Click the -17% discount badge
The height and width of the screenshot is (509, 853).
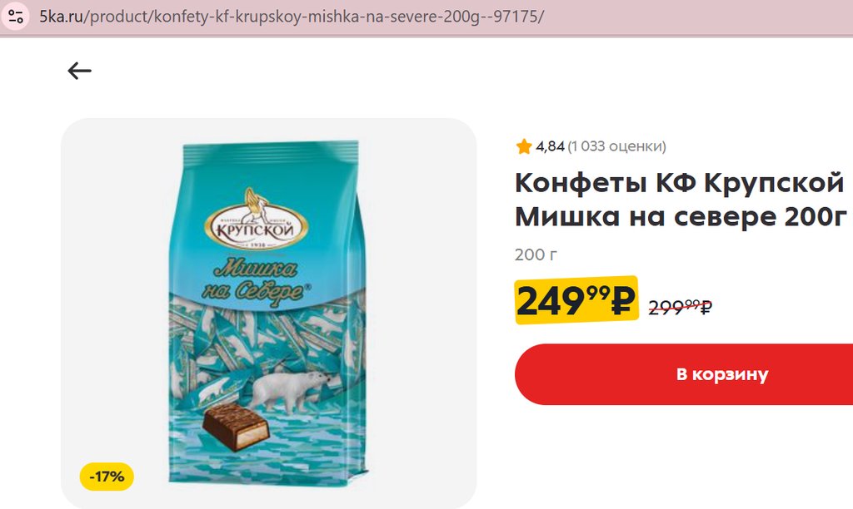point(107,477)
